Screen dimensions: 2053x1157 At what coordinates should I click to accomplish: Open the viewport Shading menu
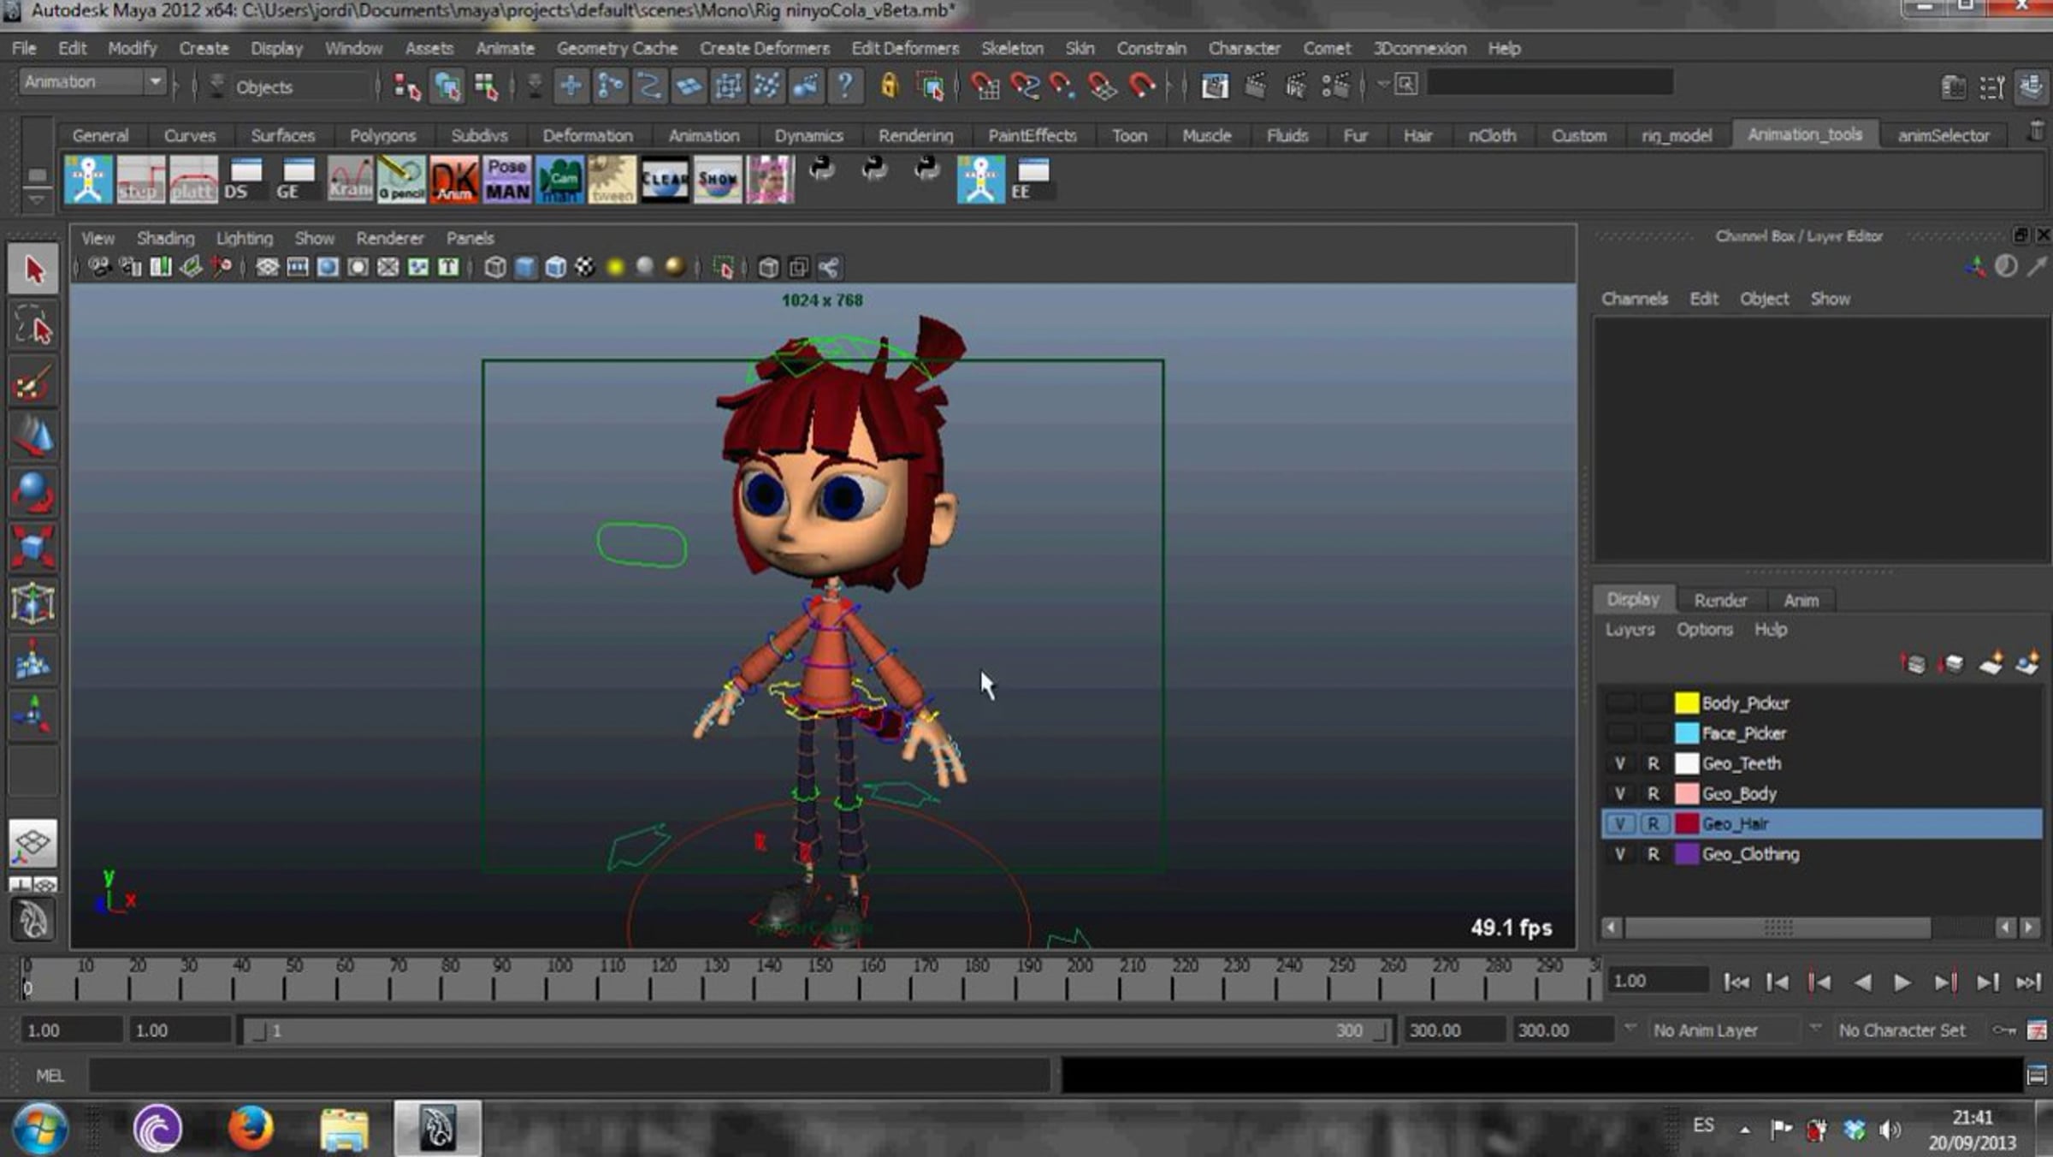tap(165, 238)
